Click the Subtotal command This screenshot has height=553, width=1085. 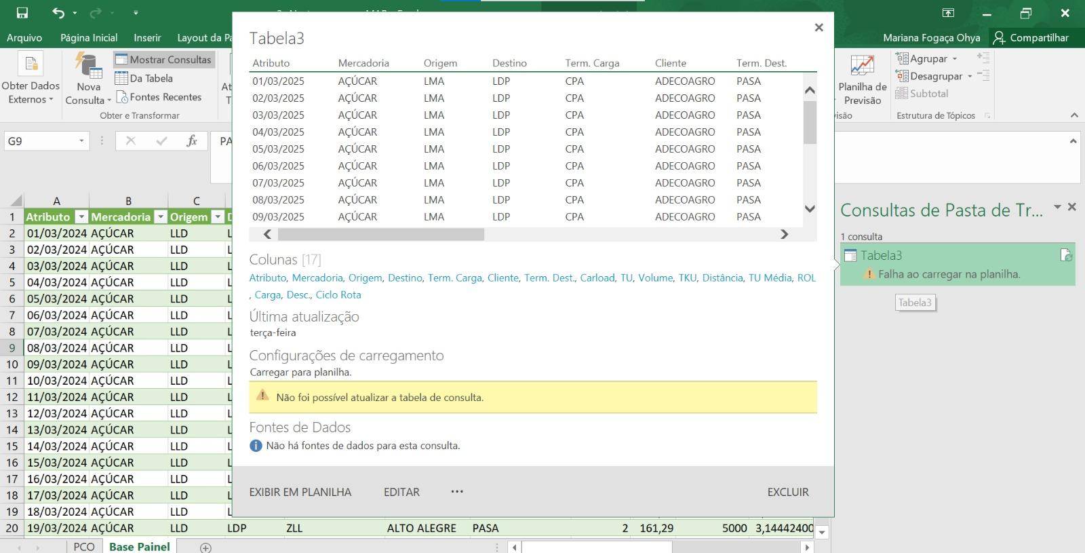tap(922, 94)
